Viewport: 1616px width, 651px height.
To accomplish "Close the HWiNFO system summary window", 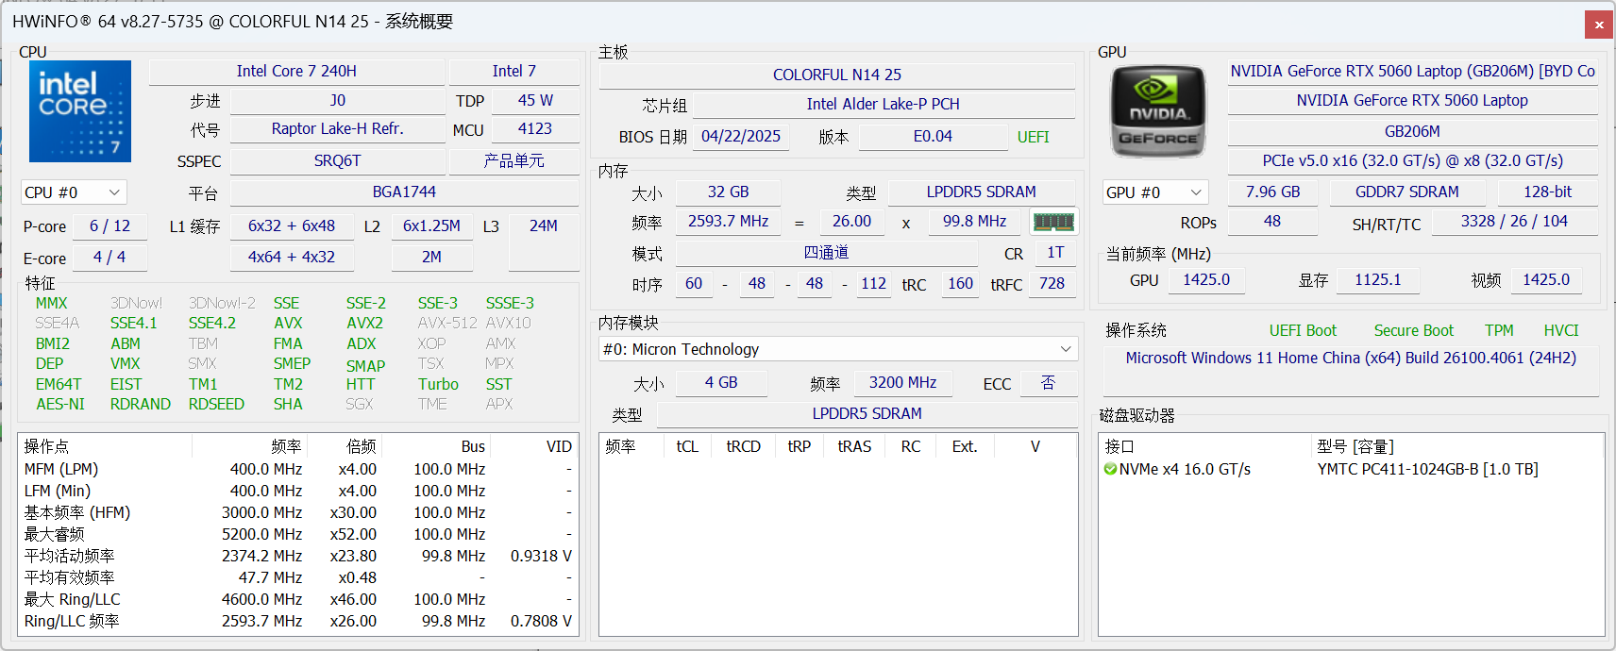I will [1599, 25].
